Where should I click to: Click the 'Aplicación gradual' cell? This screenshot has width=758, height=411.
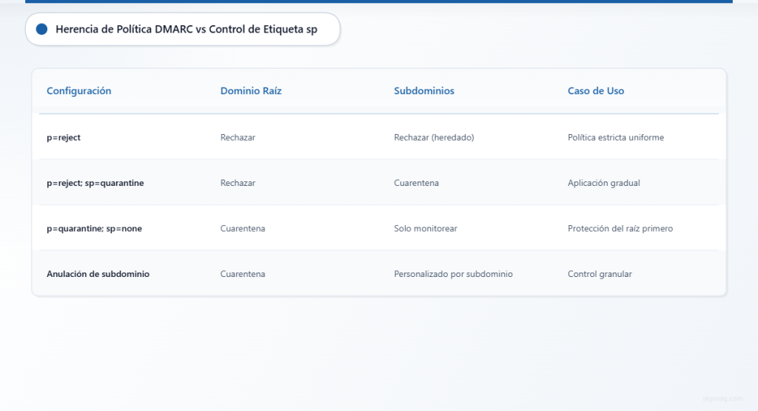(604, 183)
